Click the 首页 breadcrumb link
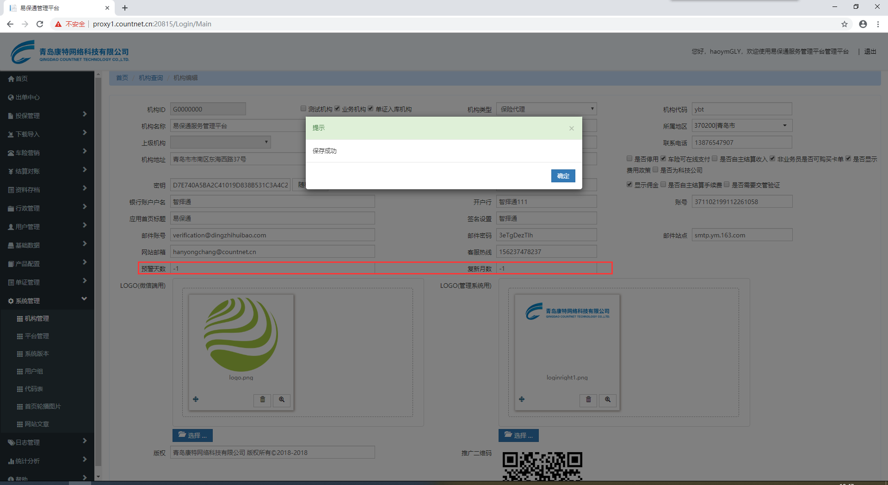This screenshot has width=888, height=485. [122, 78]
